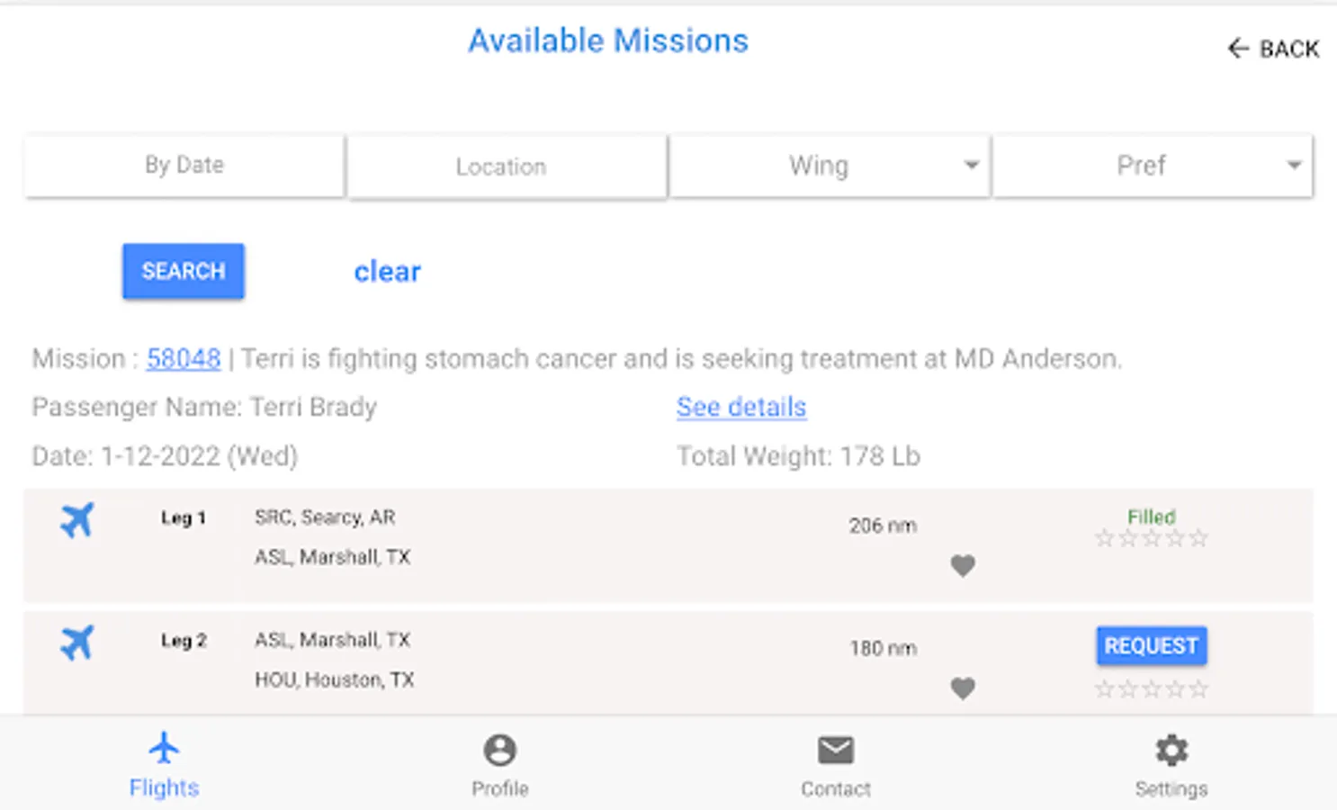Expand the Wing dropdown
The height and width of the screenshot is (810, 1337).
(x=830, y=166)
